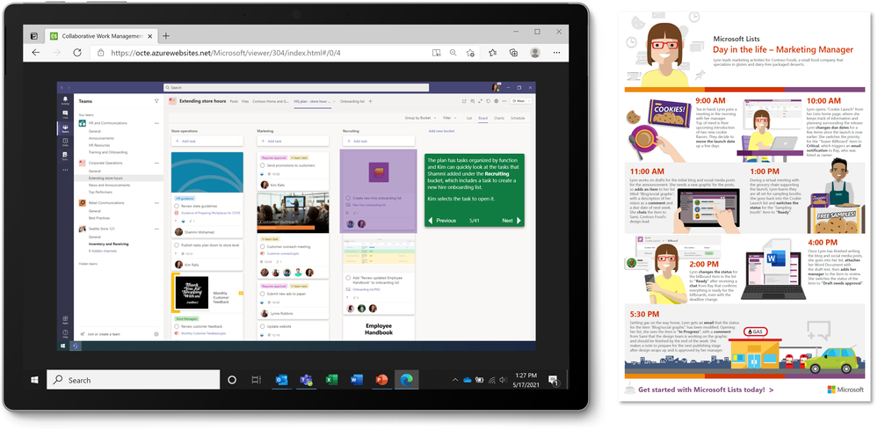Expand the HQ plan tab chevron
The image size is (878, 430).
pos(334,101)
